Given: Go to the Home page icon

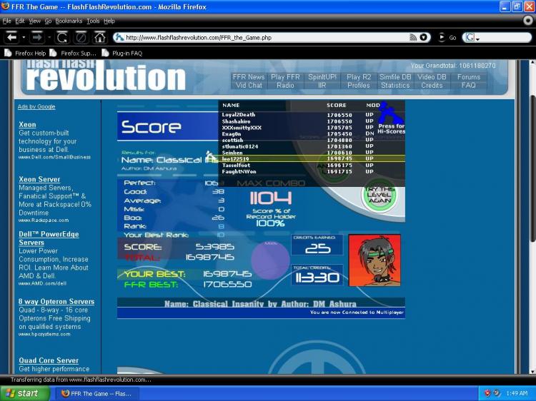Looking at the screenshot, I should [100, 37].
